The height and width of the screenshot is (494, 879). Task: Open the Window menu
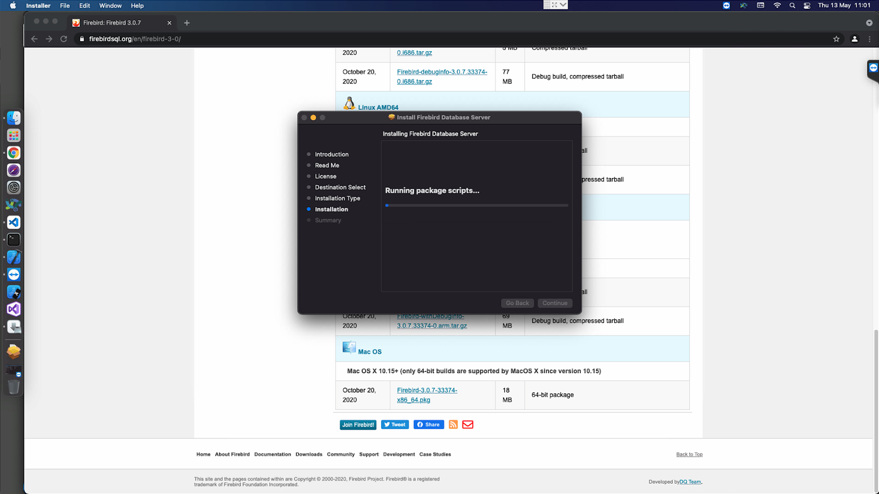pyautogui.click(x=110, y=5)
